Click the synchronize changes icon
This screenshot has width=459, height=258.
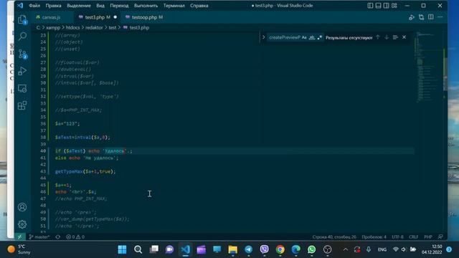click(58, 237)
